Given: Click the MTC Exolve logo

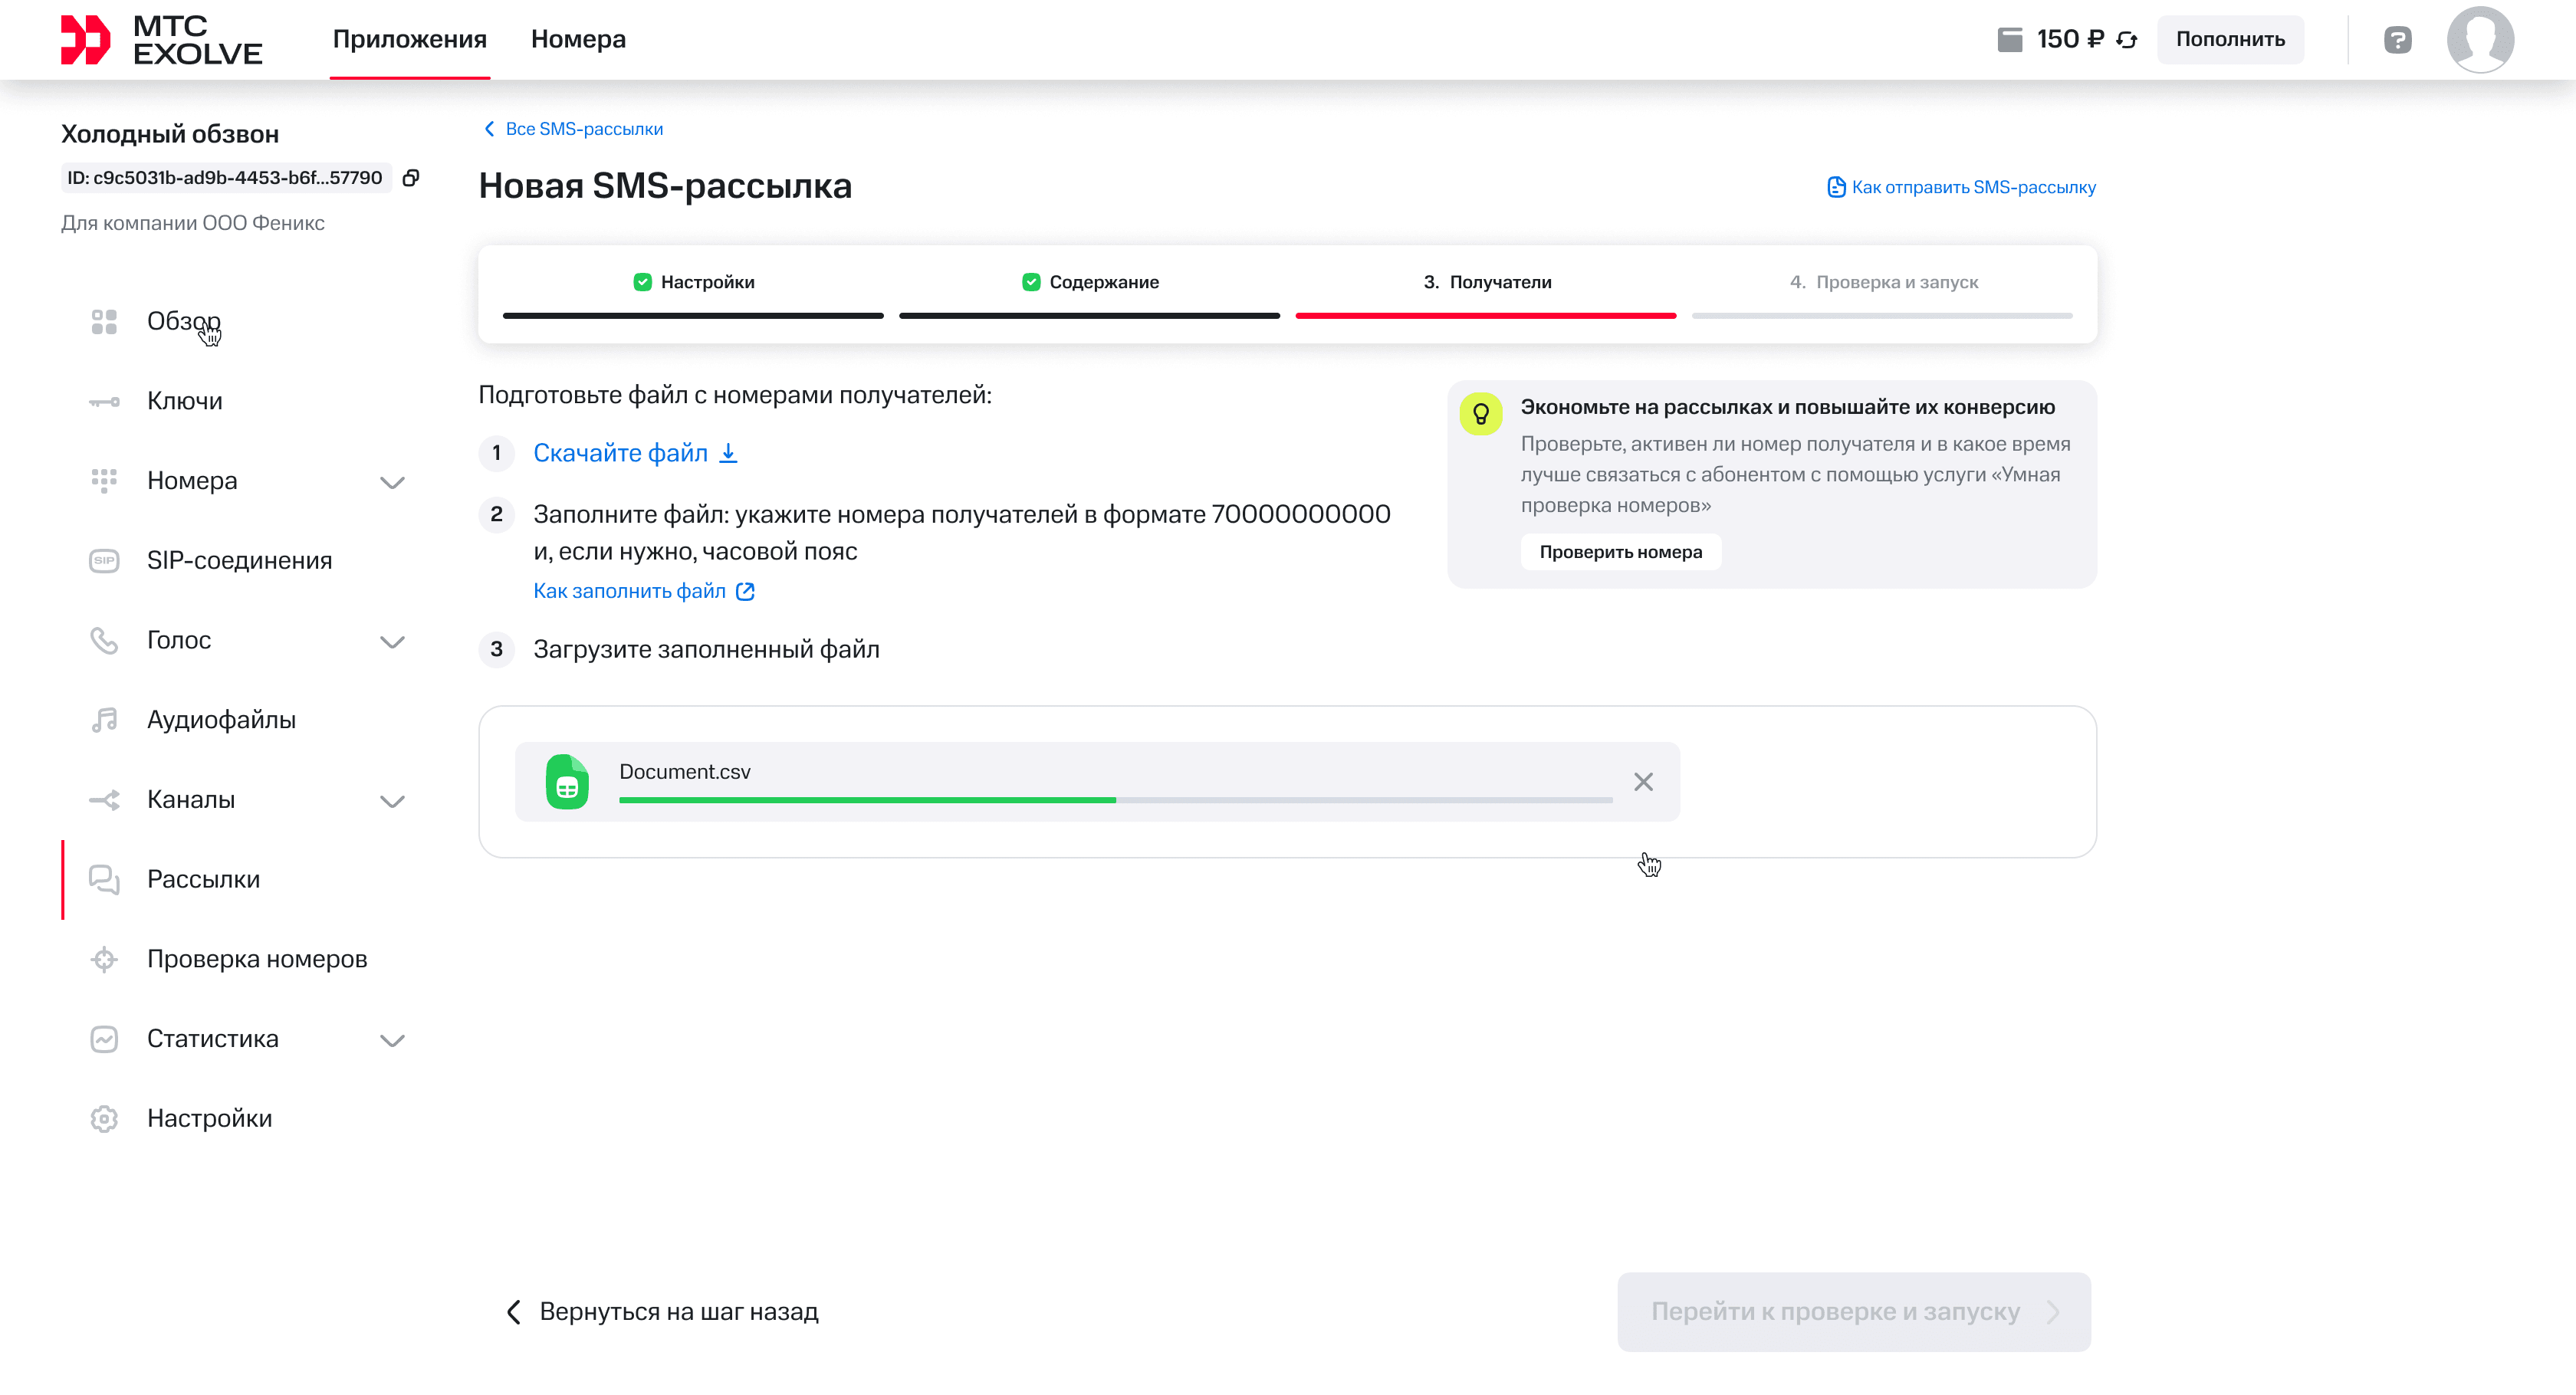Looking at the screenshot, I should coord(161,40).
